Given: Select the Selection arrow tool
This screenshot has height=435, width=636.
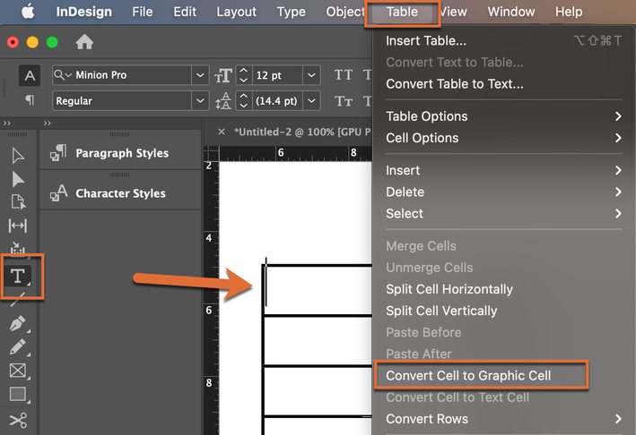Looking at the screenshot, I should click(x=18, y=156).
